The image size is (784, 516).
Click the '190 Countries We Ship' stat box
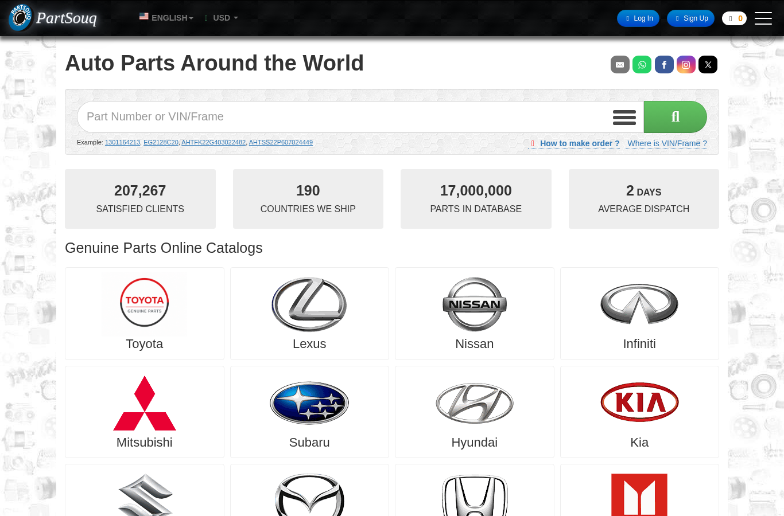308,199
